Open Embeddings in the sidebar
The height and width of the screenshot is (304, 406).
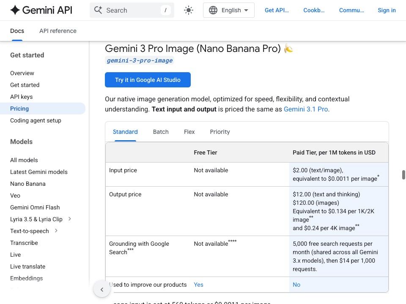(26, 278)
